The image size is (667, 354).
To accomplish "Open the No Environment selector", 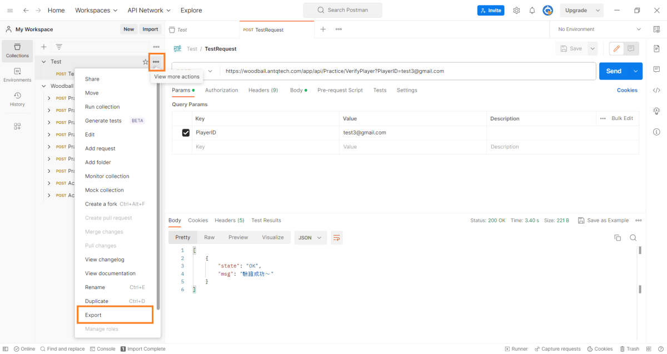I will (599, 29).
